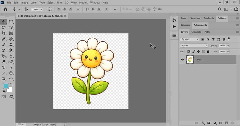Screen dimensions: 240x126
Task: Open the Properties sliders icon panel
Action: point(174,35)
